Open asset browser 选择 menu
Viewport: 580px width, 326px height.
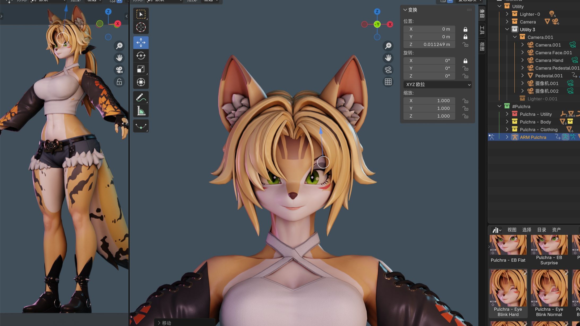point(527,230)
